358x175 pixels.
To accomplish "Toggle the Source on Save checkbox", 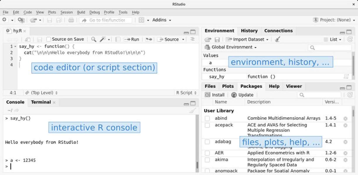I will [49, 39].
